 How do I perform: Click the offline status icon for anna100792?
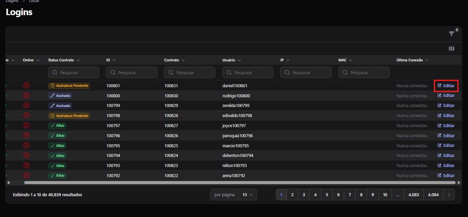27,175
